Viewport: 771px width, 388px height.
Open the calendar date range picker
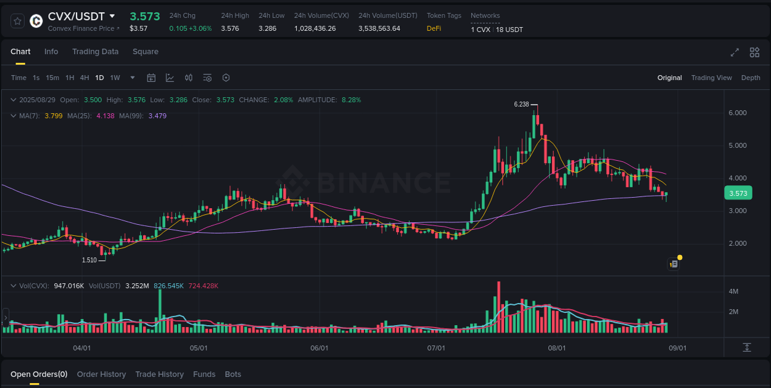[151, 78]
